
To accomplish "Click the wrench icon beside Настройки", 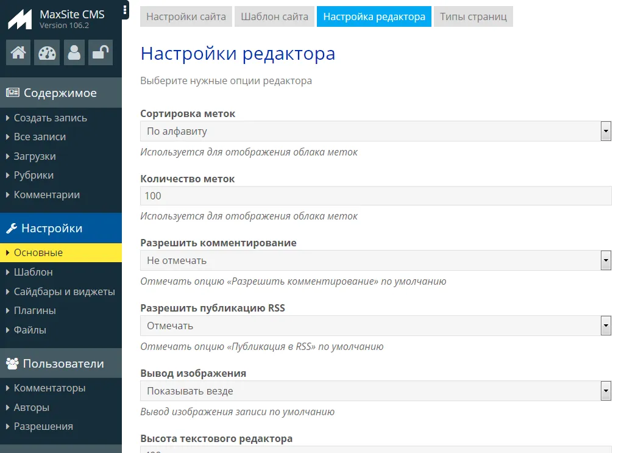I will coord(12,229).
